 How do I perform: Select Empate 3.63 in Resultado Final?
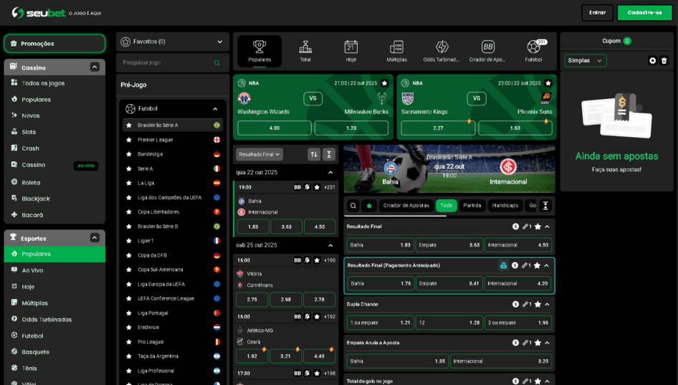tap(449, 245)
